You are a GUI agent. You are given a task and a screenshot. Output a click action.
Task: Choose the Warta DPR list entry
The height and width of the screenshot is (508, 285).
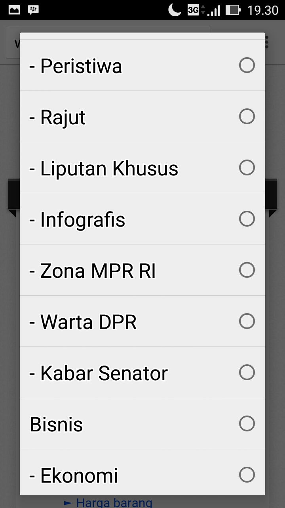click(x=83, y=322)
